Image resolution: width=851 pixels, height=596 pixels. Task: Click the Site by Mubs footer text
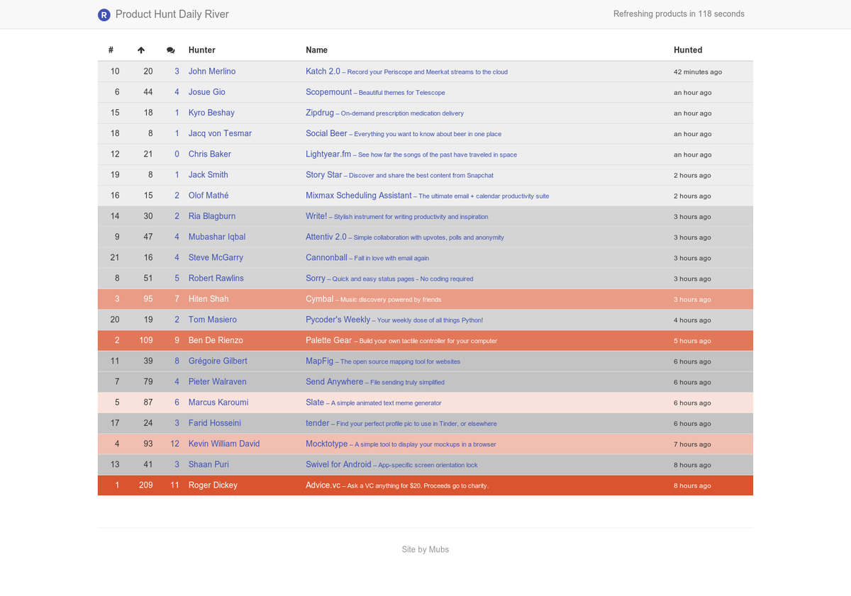click(x=425, y=549)
